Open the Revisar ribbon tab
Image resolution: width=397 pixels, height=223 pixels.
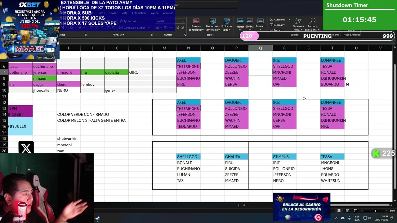(113, 13)
